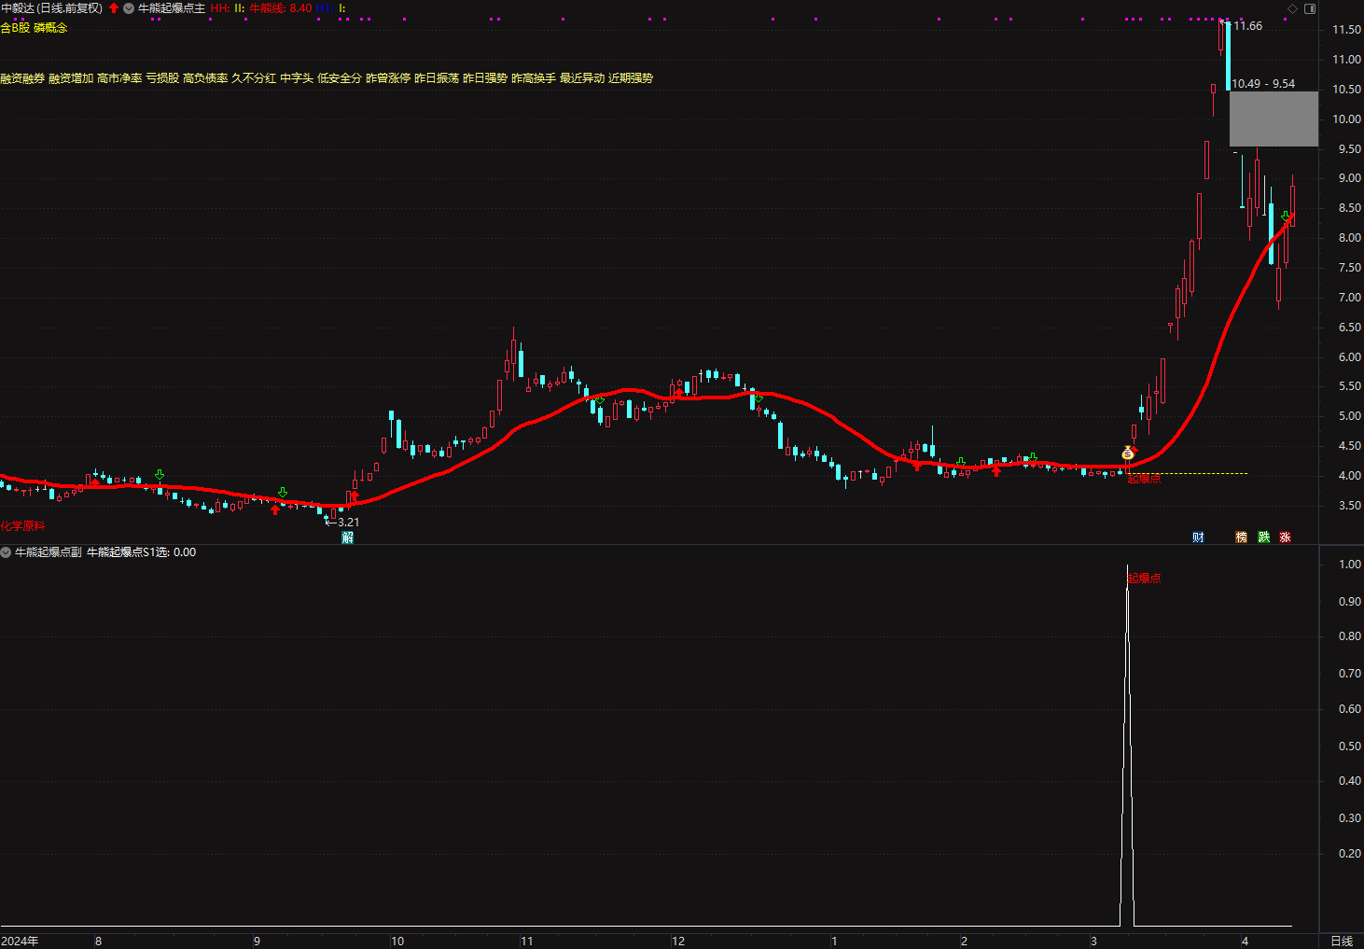Click the 昨日强势 tag
Viewport: 1364px width, 949px height.
(x=485, y=78)
